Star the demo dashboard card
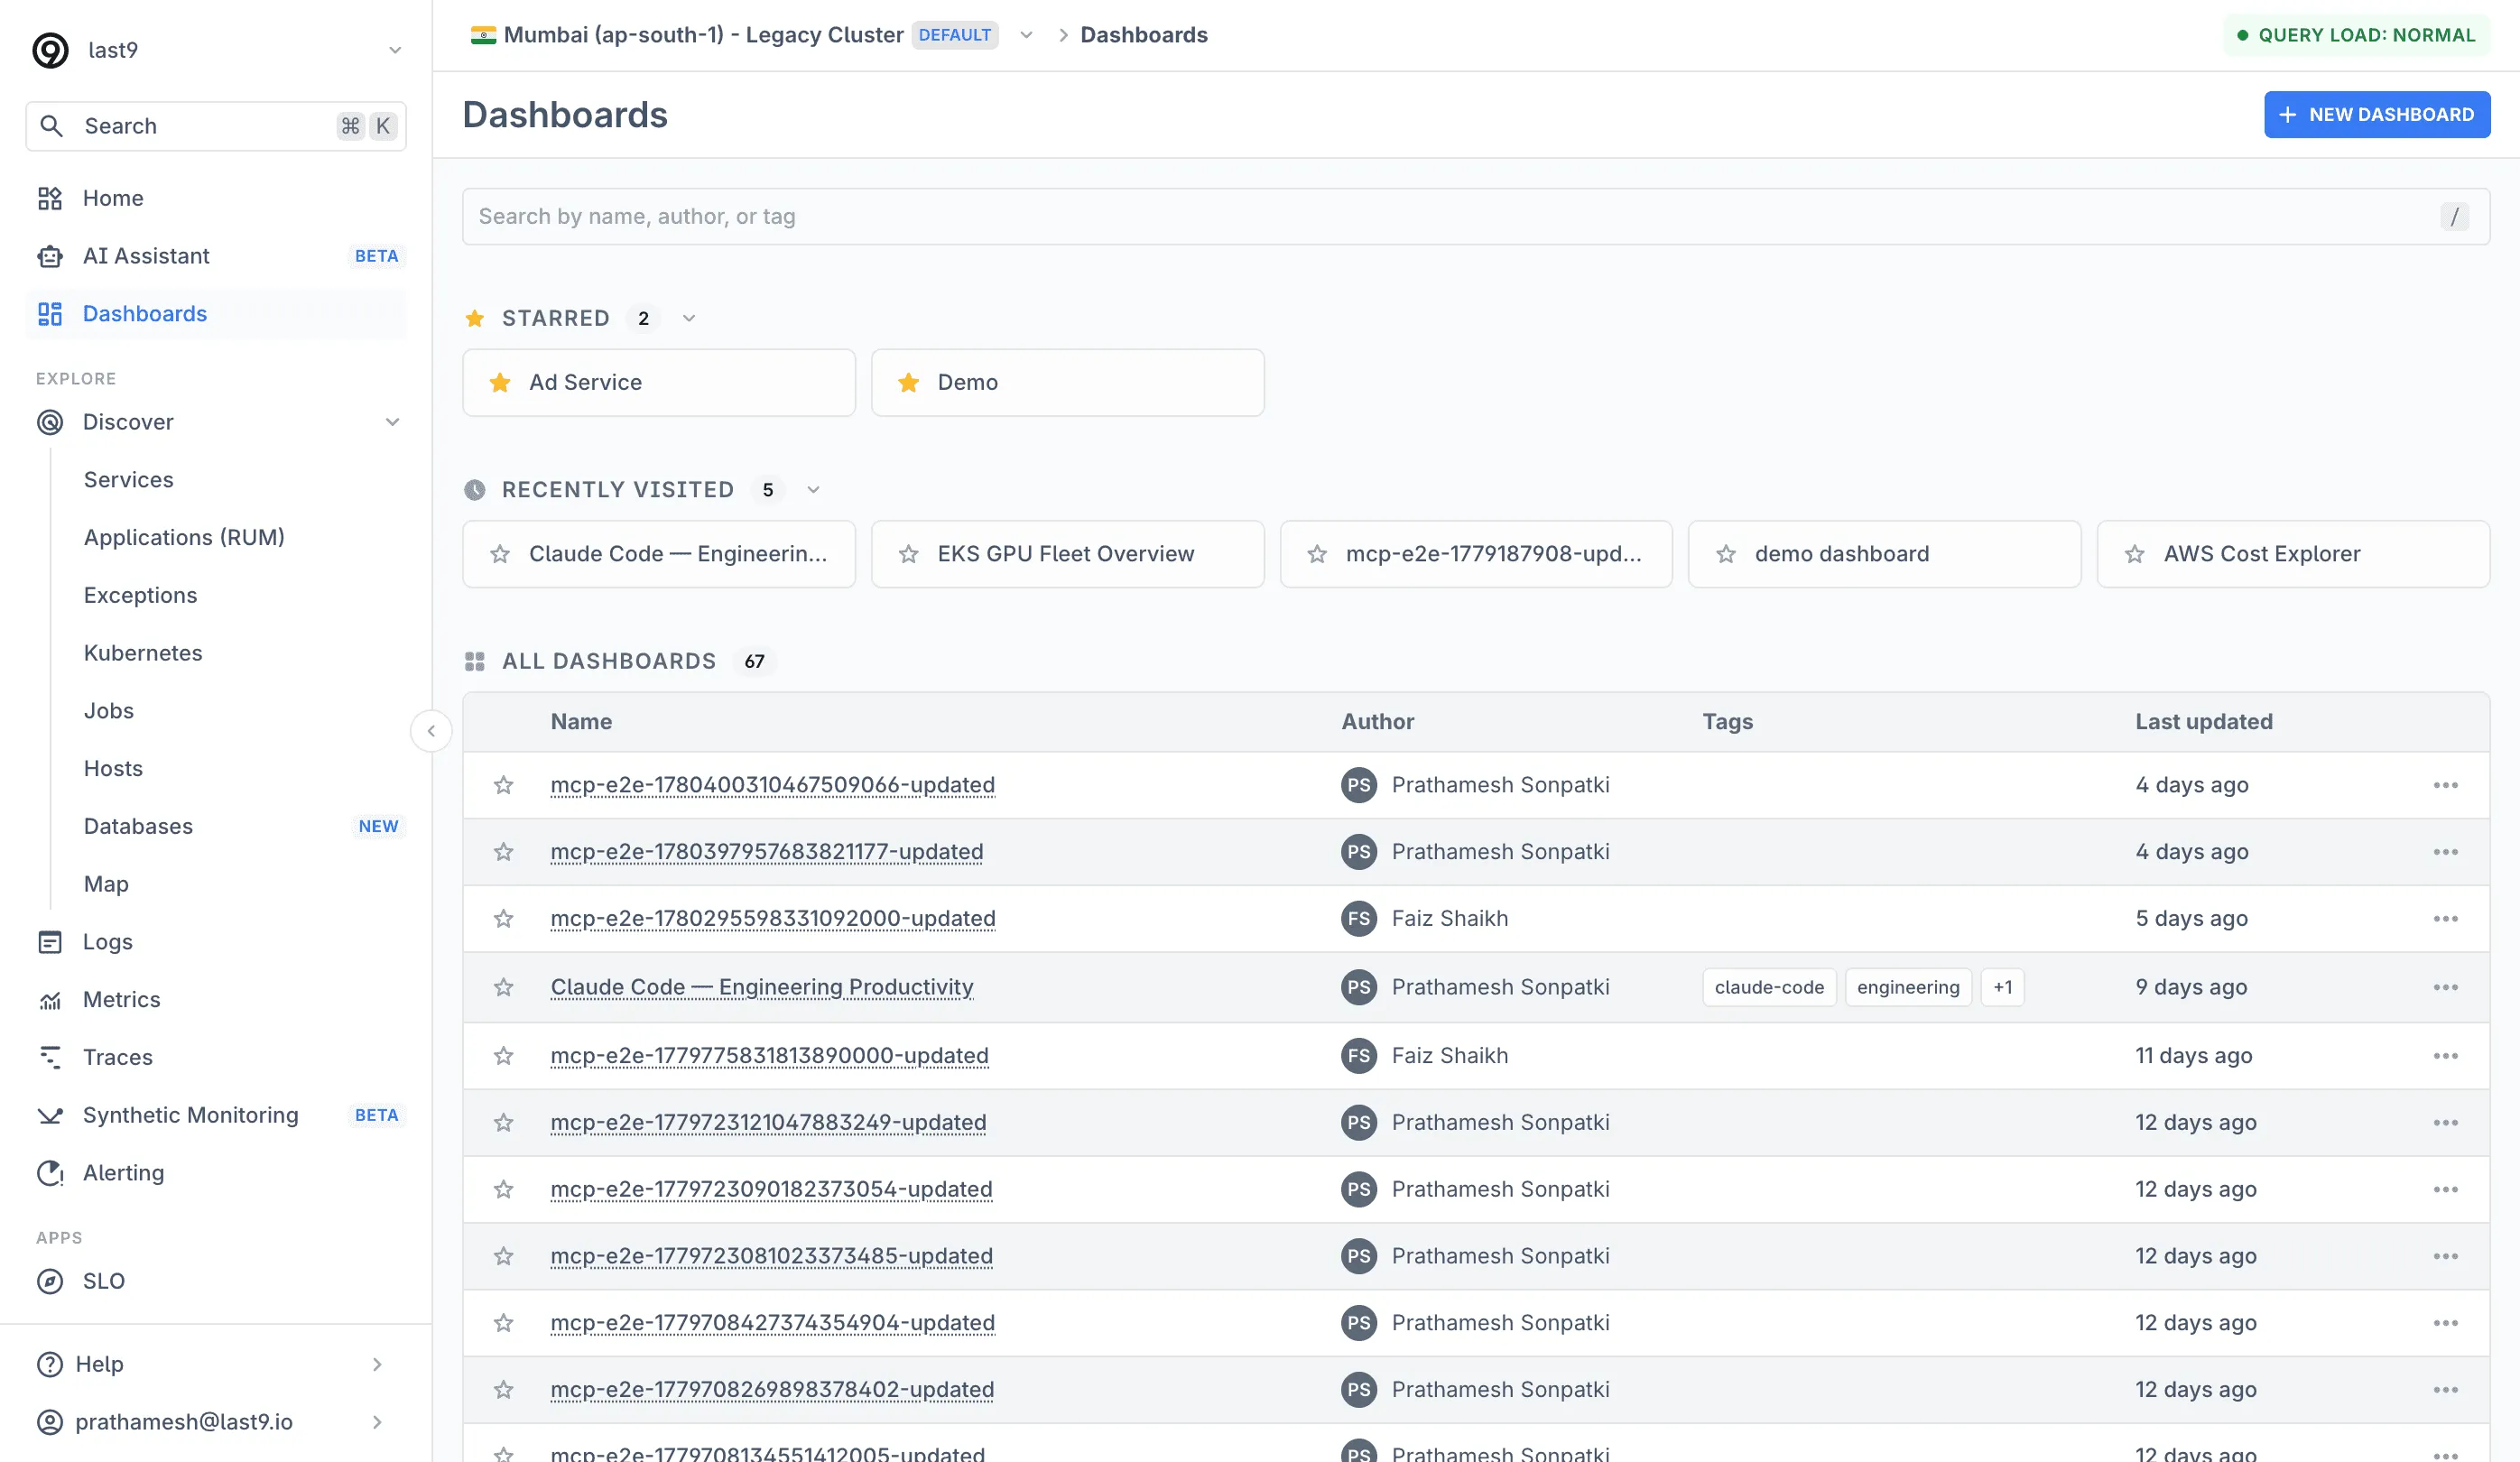This screenshot has height=1462, width=2520. point(1726,554)
